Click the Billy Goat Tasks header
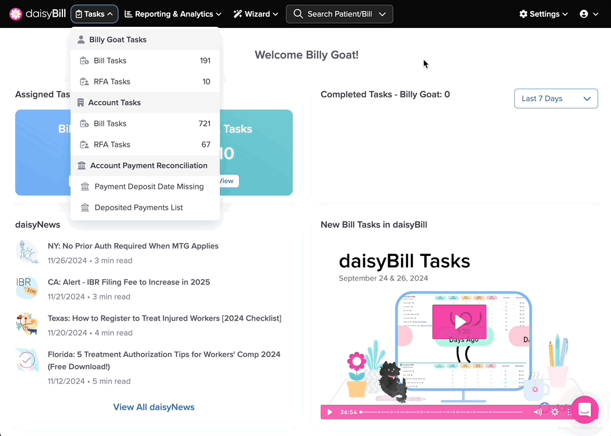This screenshot has height=436, width=611. [x=145, y=40]
